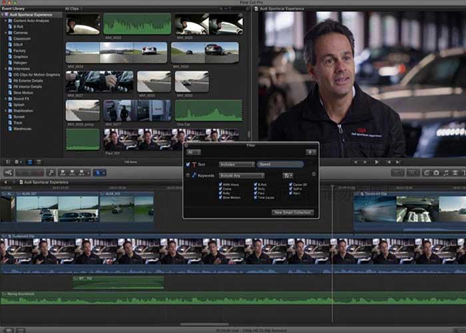This screenshot has height=333, width=466.
Task: Uncheck the ARRI Alexa keyword
Action: [x=220, y=184]
